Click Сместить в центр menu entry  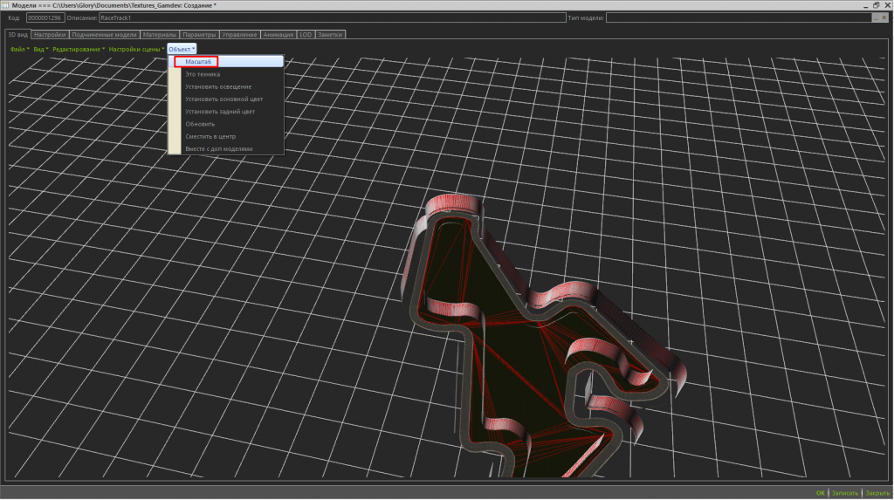210,136
